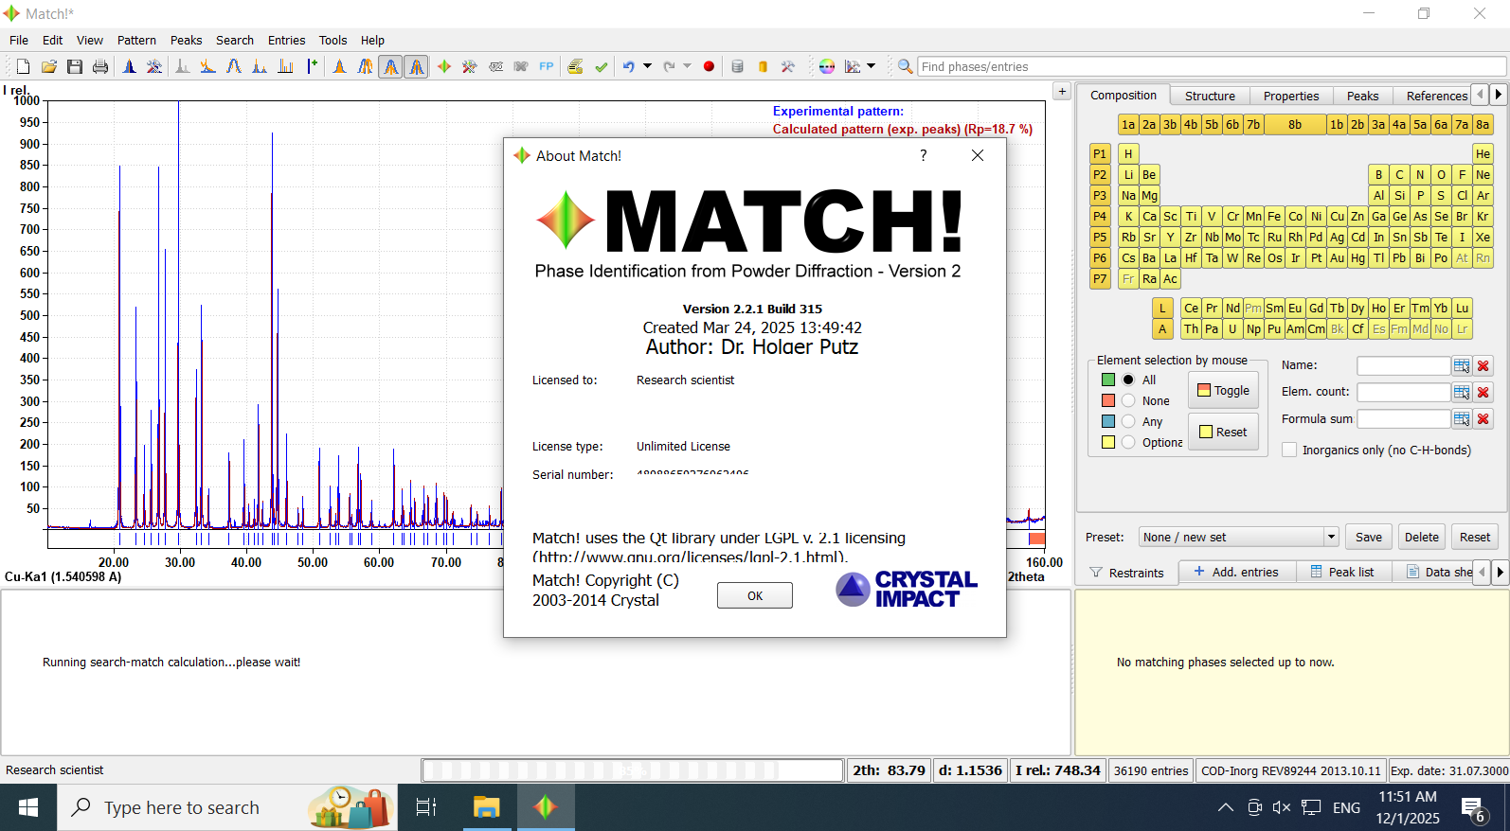Image resolution: width=1510 pixels, height=831 pixels.
Task: Open the Peaks menu
Action: pos(186,40)
